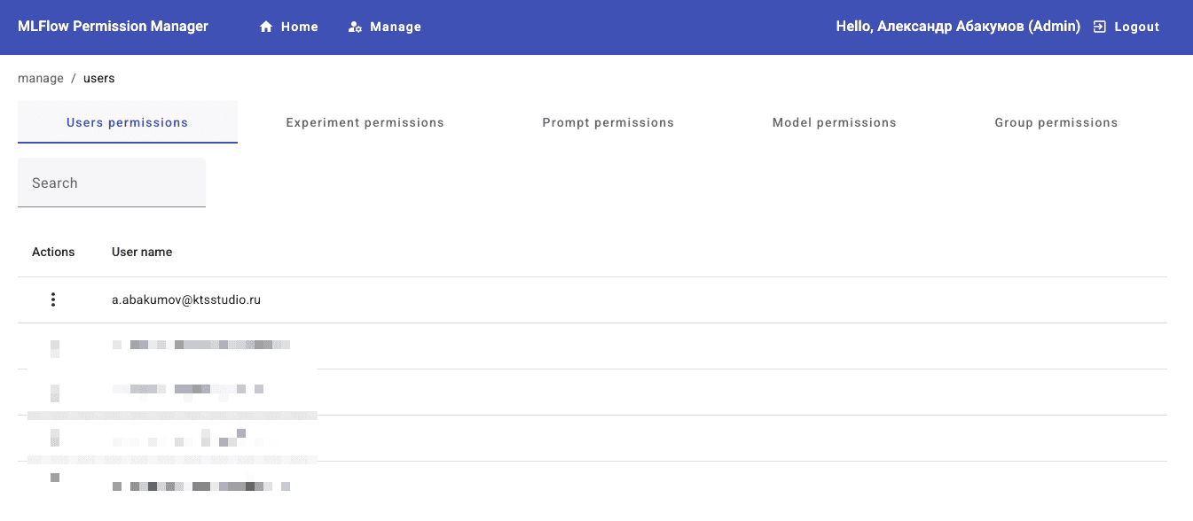This screenshot has height=521, width=1193.
Task: Go to Model permissions tab
Action: pos(834,122)
